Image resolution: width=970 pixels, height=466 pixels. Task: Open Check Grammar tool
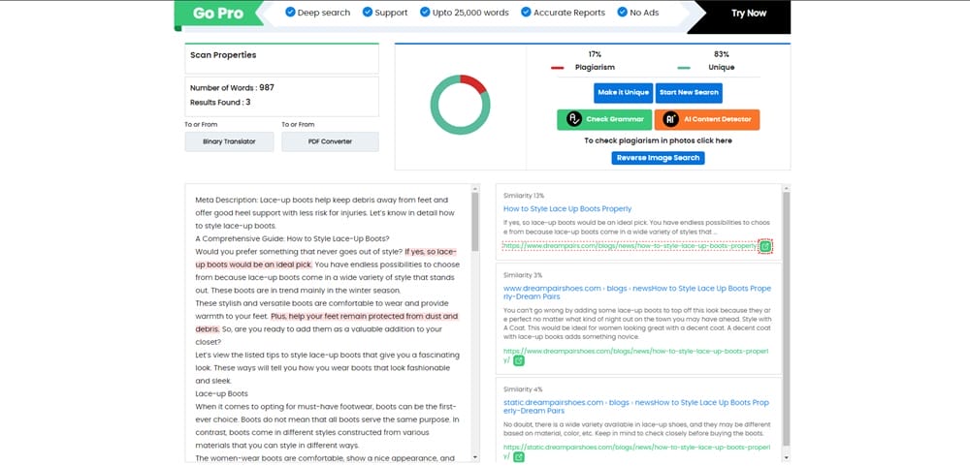click(x=604, y=119)
